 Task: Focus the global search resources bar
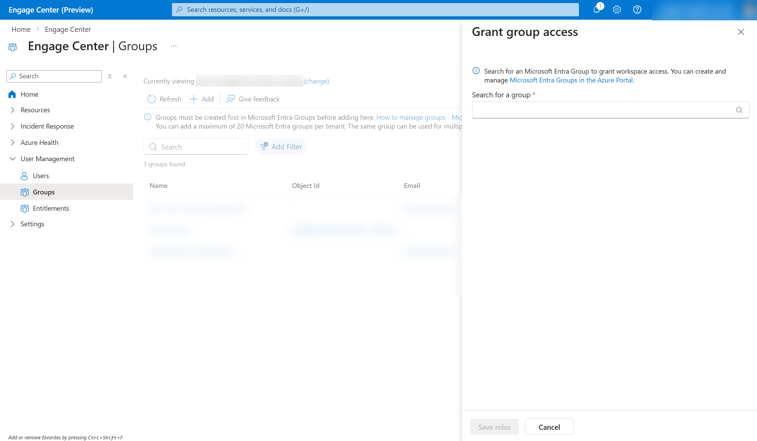(x=375, y=9)
